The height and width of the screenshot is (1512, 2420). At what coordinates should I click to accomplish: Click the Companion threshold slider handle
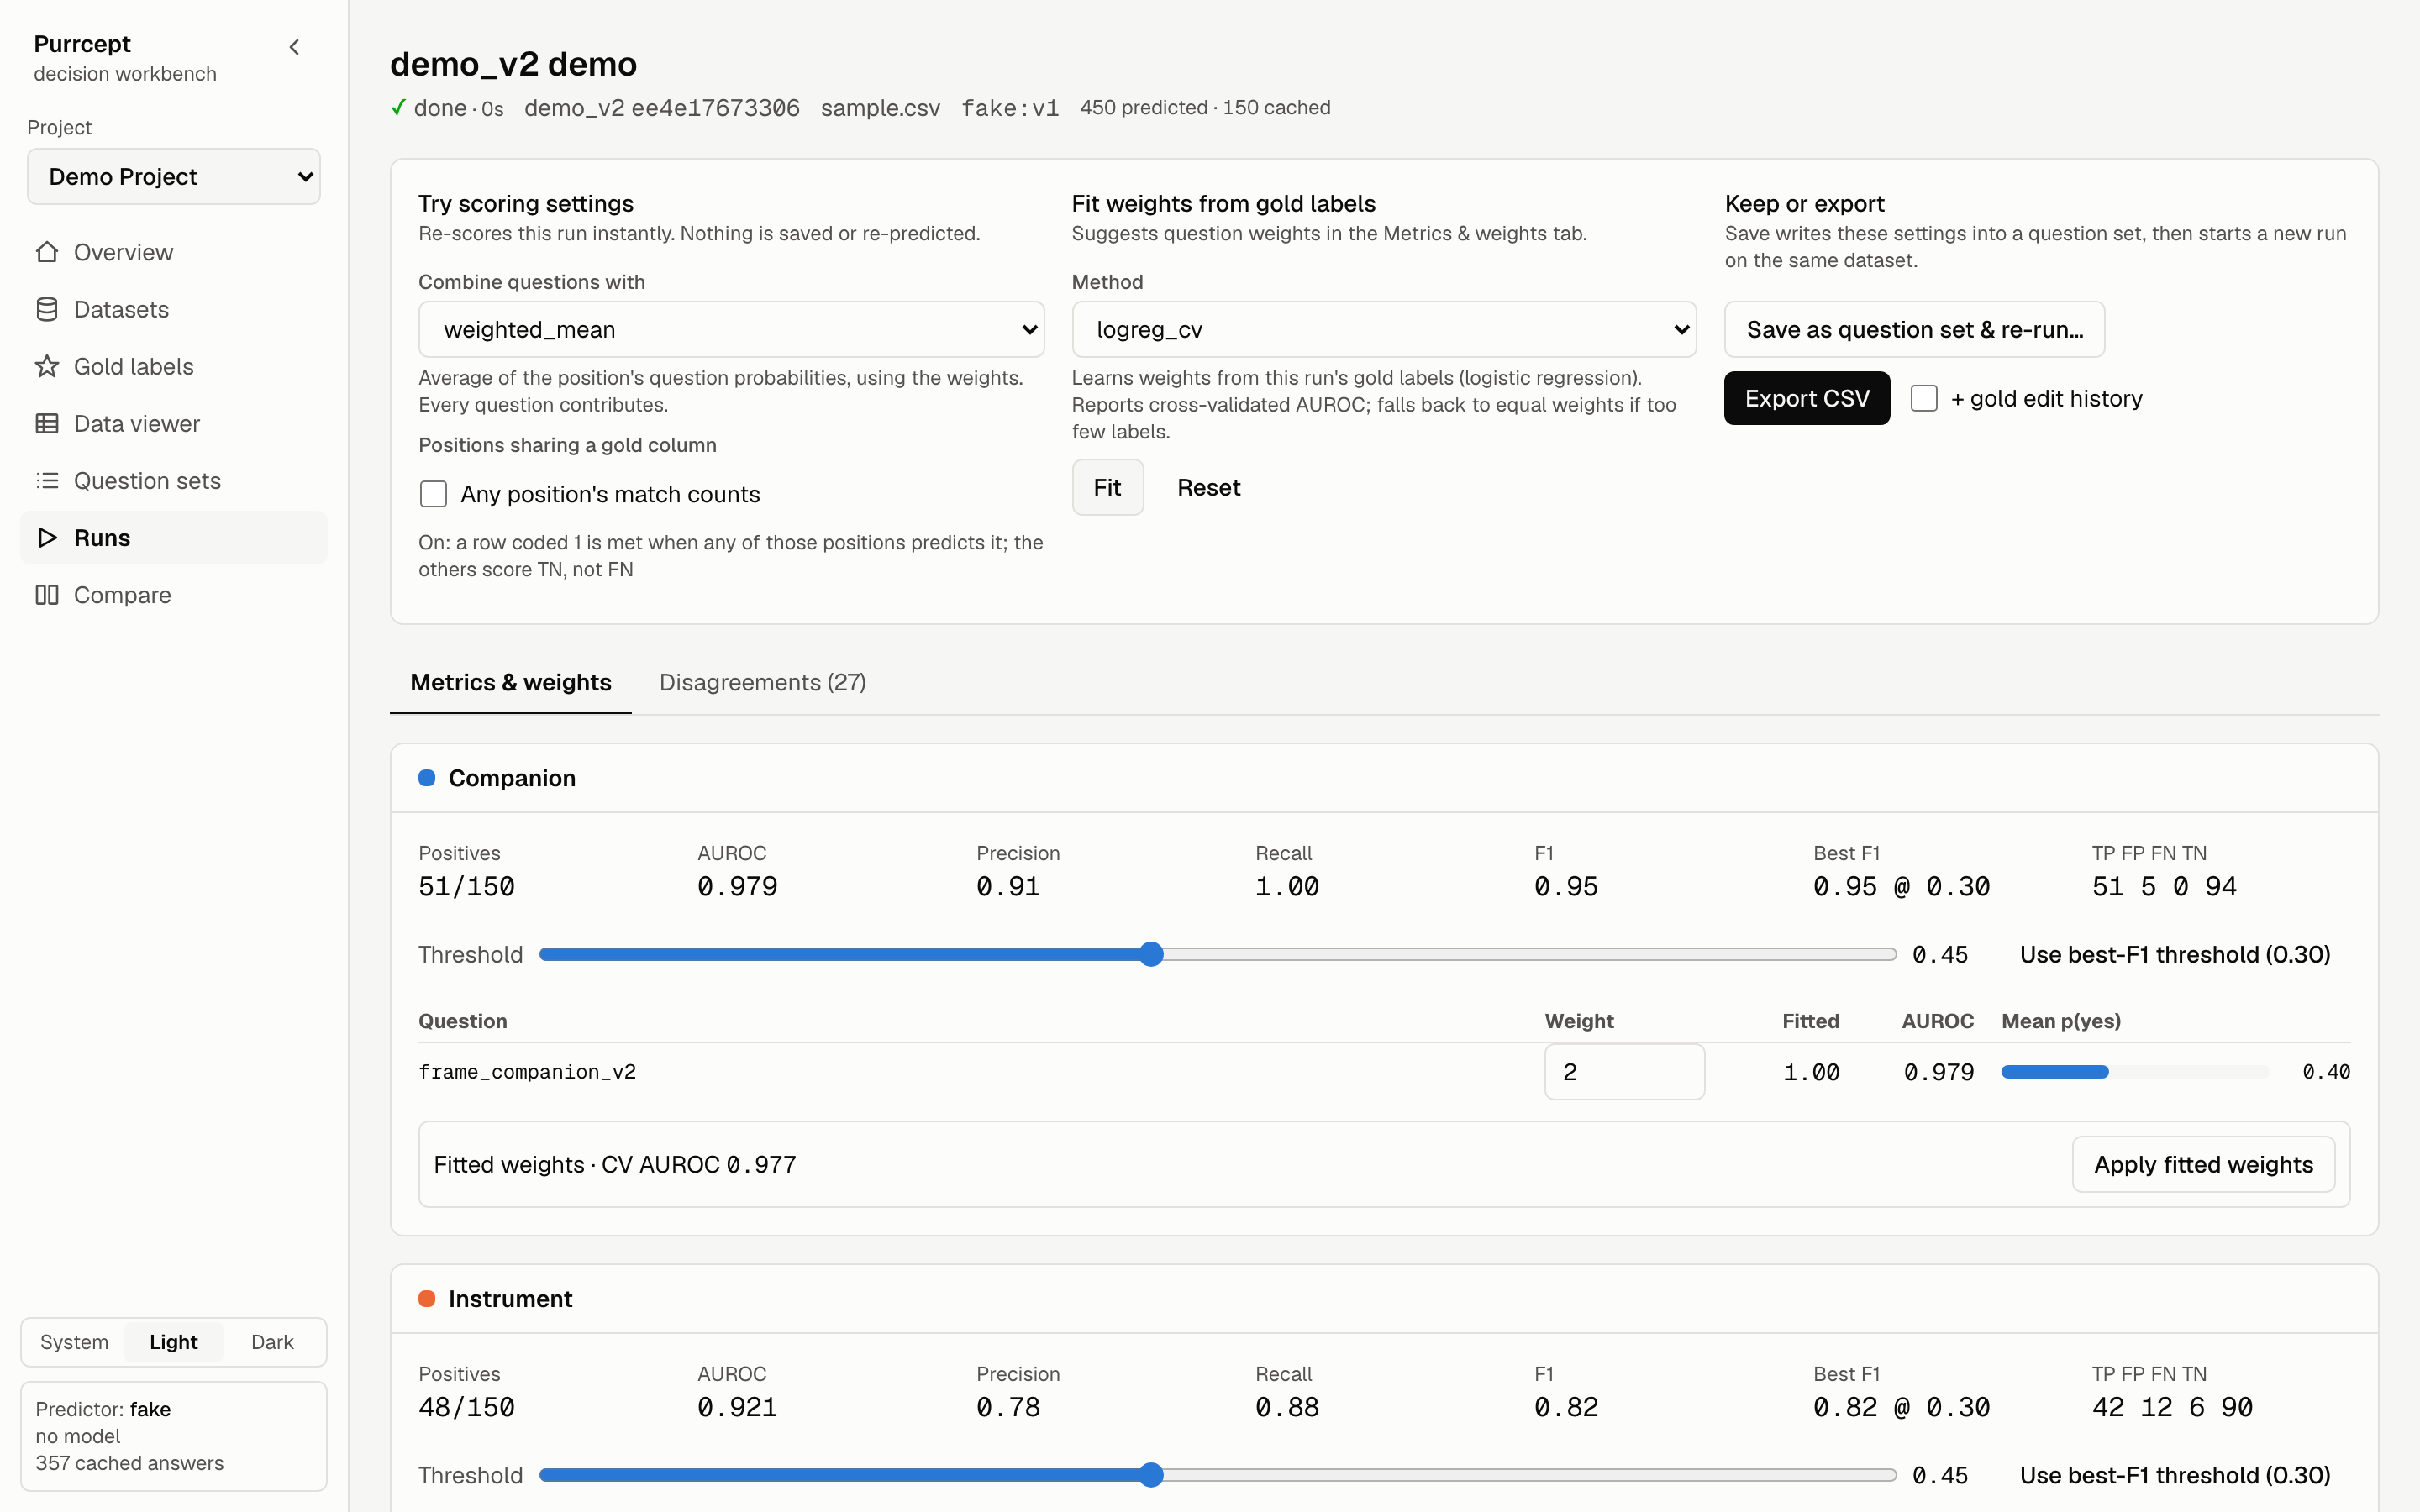(x=1151, y=954)
